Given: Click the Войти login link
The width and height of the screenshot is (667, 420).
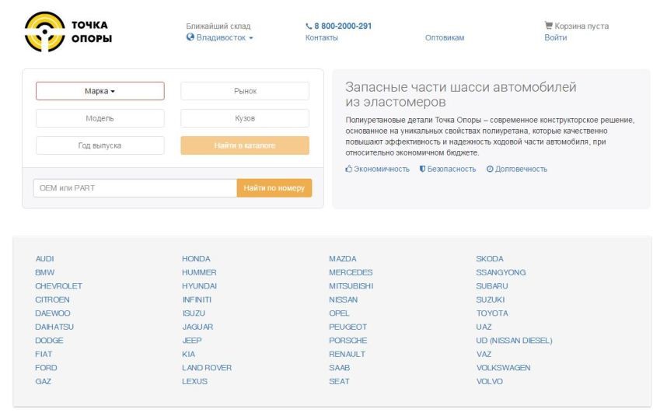Looking at the screenshot, I should (556, 37).
